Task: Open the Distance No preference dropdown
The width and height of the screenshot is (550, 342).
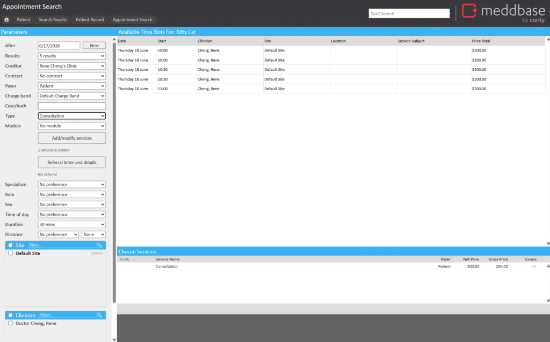Action: [x=58, y=234]
